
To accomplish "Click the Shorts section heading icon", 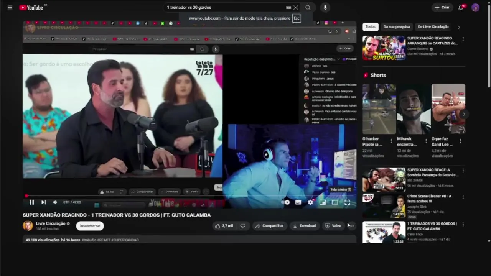I will (366, 76).
